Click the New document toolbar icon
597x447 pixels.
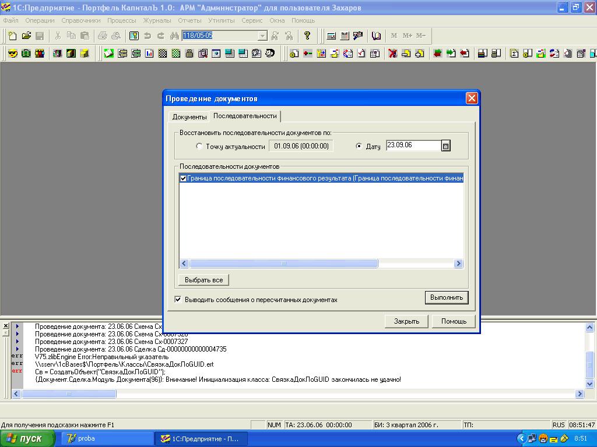click(x=12, y=36)
